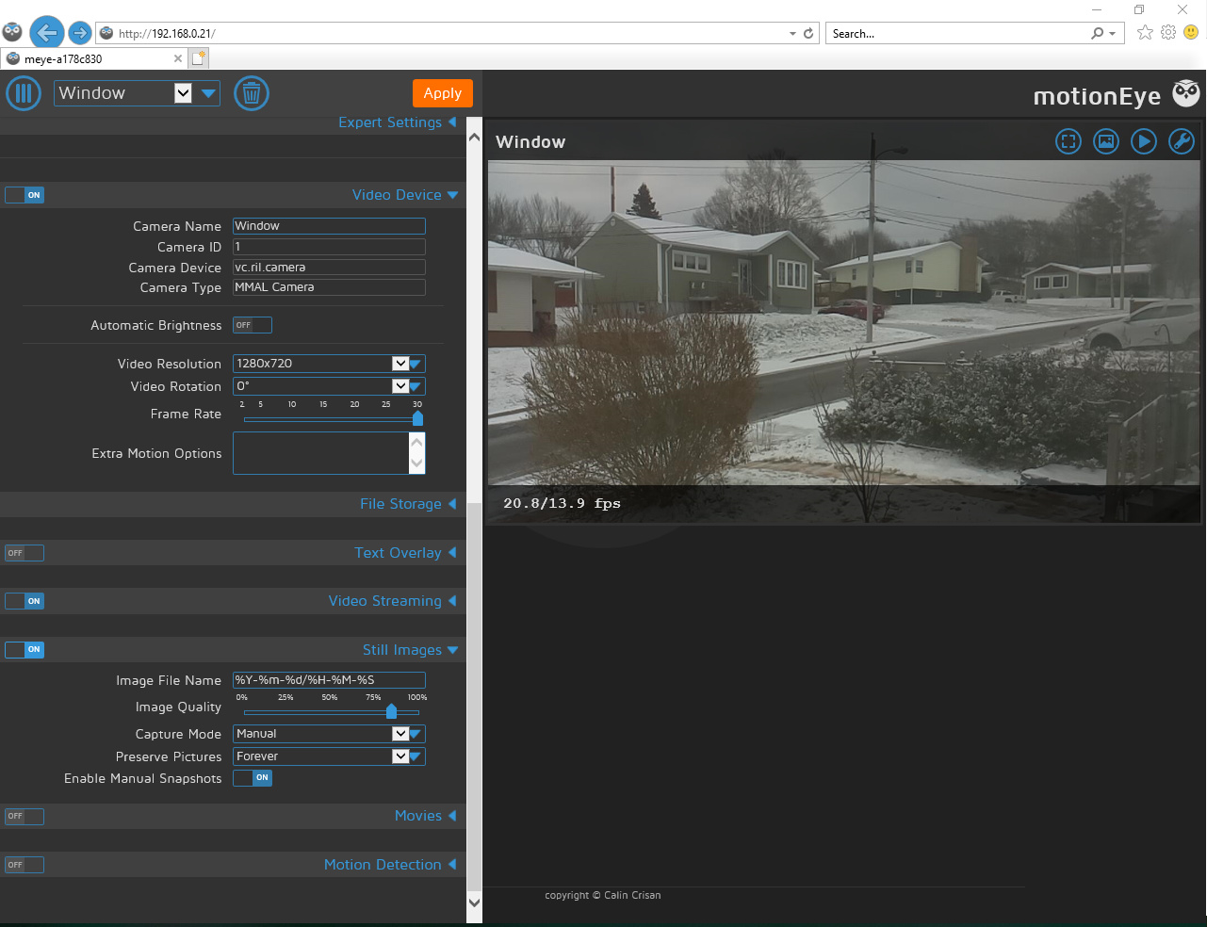The width and height of the screenshot is (1207, 927).
Task: Click the browser back arrow button
Action: click(46, 33)
